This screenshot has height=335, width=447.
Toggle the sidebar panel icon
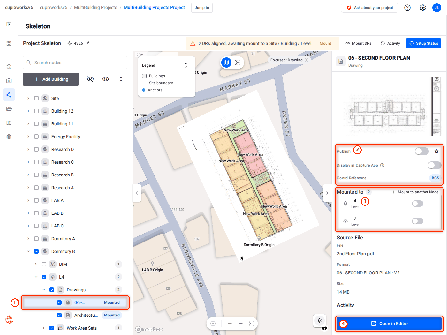tap(9, 24)
